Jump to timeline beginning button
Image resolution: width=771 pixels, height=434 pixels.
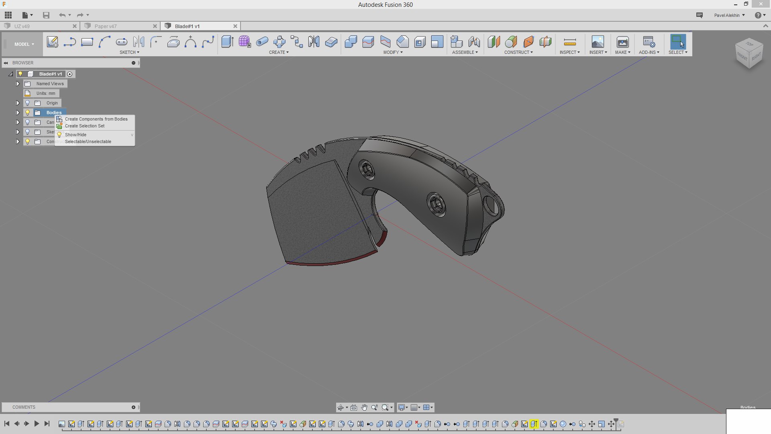(x=7, y=424)
